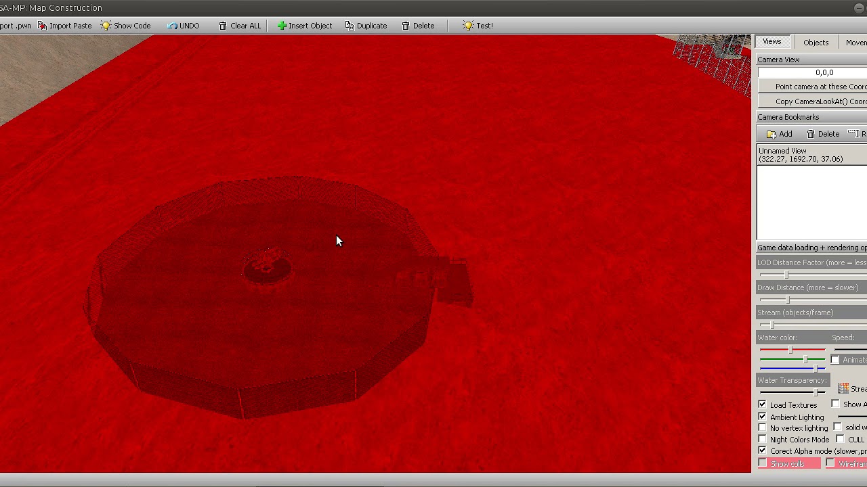
Task: Open the Movement tab
Action: click(855, 43)
